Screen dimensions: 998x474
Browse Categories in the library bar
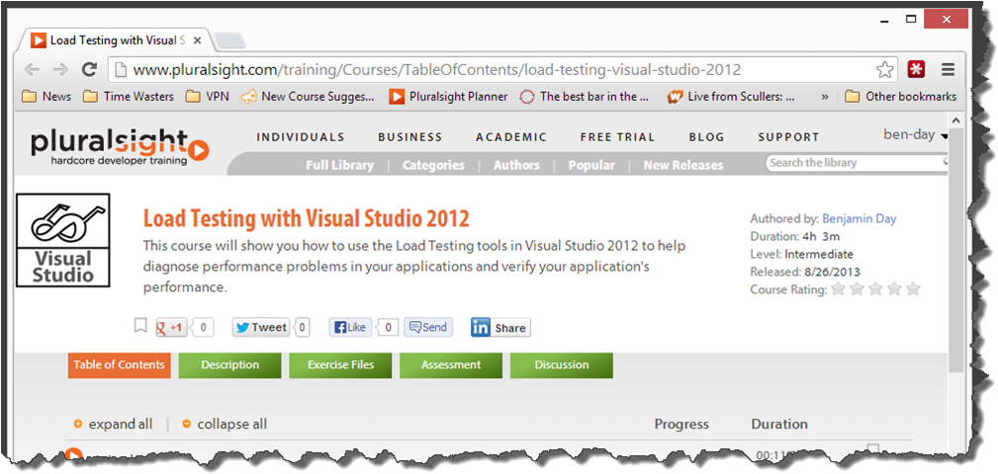433,165
